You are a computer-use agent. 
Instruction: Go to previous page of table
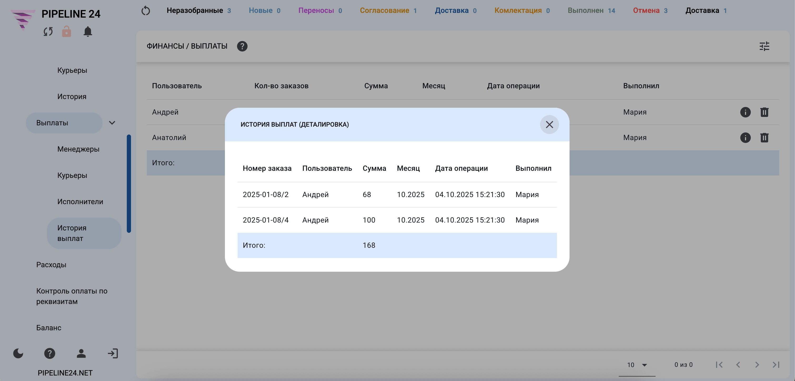click(738, 365)
